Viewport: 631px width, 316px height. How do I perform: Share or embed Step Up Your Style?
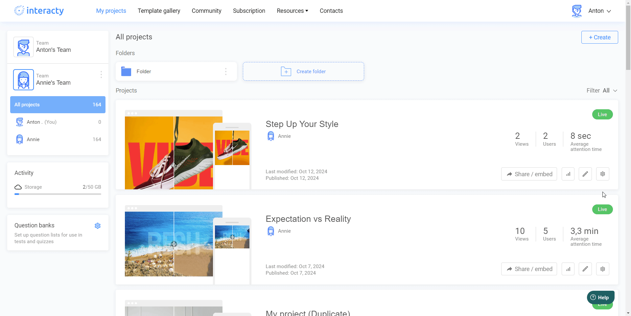pos(529,174)
